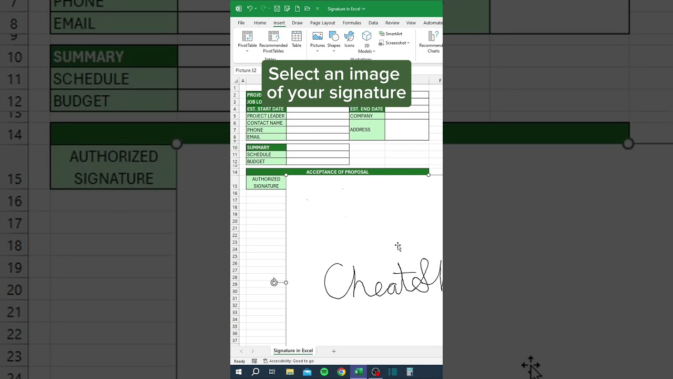The image size is (673, 379).
Task: Click the PivotTable icon
Action: (247, 36)
